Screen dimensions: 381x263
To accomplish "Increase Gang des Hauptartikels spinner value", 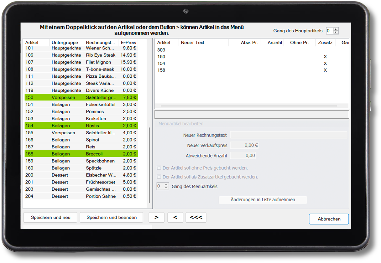I will click(336, 29).
